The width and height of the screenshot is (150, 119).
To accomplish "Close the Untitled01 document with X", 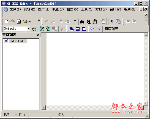I will pyautogui.click(x=146, y=15).
